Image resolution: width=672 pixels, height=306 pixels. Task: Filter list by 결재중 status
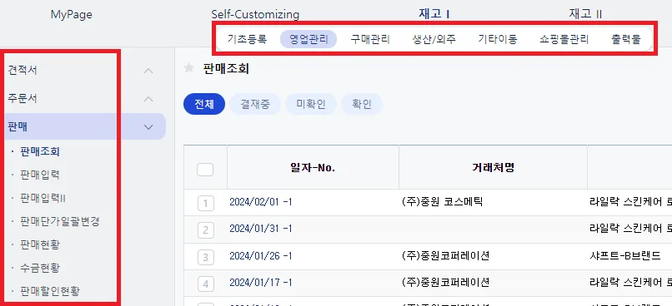(x=255, y=104)
